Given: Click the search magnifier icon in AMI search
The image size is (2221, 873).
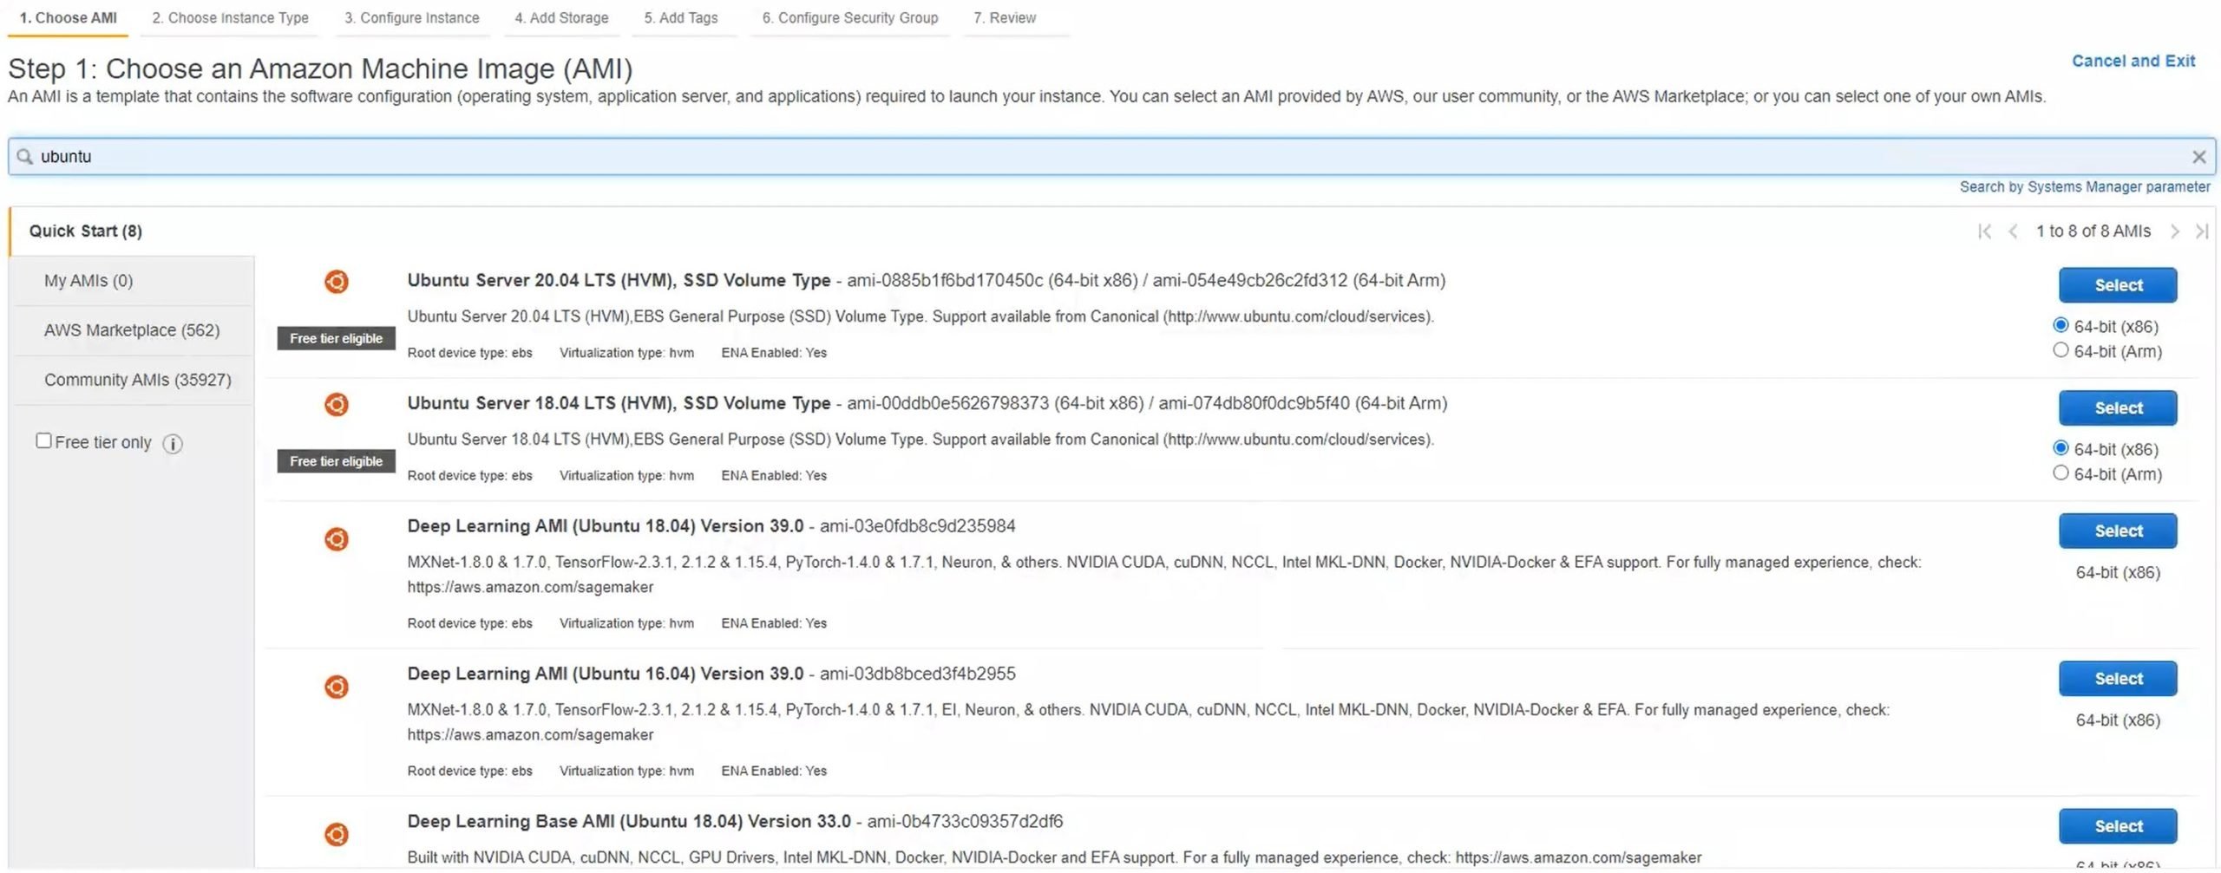Looking at the screenshot, I should 25,157.
